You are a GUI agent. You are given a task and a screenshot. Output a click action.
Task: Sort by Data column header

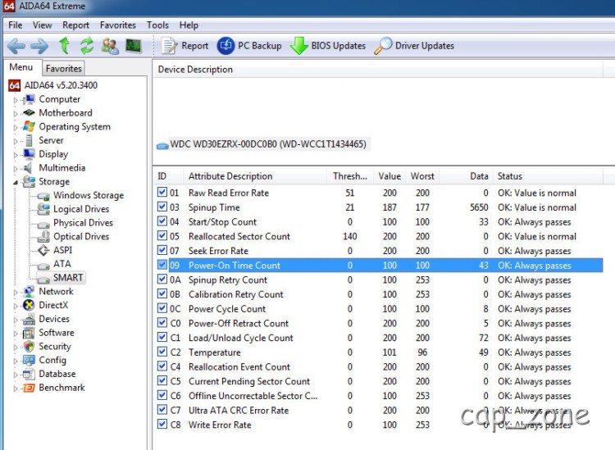(467, 176)
